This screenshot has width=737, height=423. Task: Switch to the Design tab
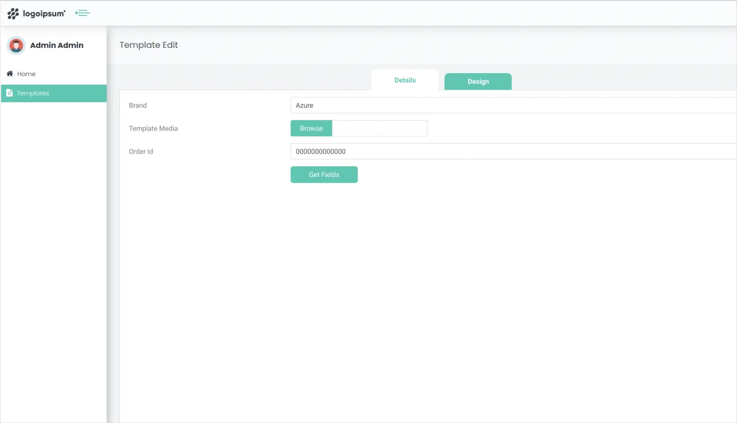click(477, 81)
